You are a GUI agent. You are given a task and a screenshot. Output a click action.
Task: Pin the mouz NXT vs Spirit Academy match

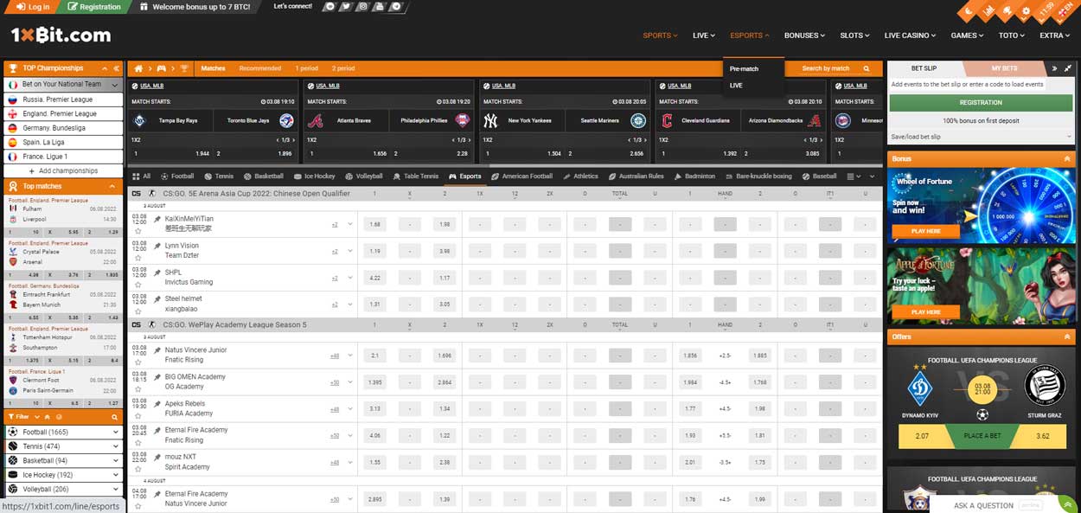pos(157,458)
